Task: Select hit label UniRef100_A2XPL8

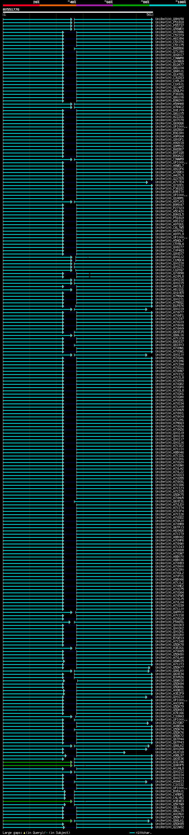Action: tap(170, 276)
